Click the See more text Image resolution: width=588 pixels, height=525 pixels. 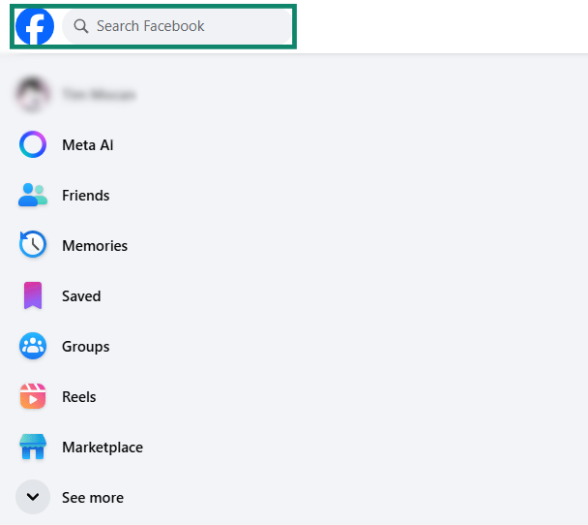coord(93,498)
